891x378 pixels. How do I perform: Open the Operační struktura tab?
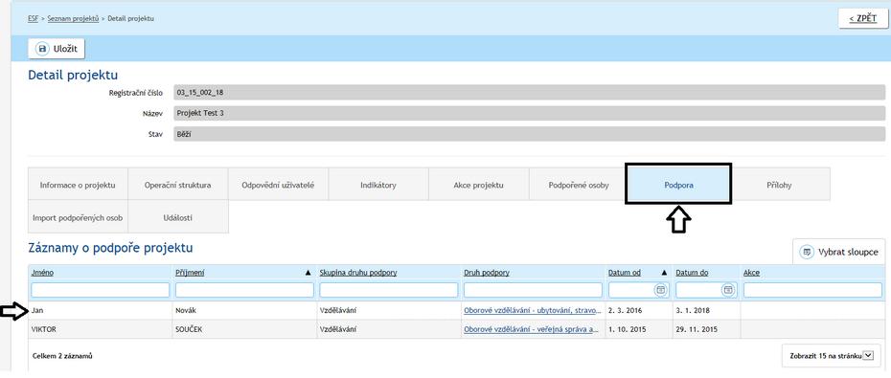point(178,185)
